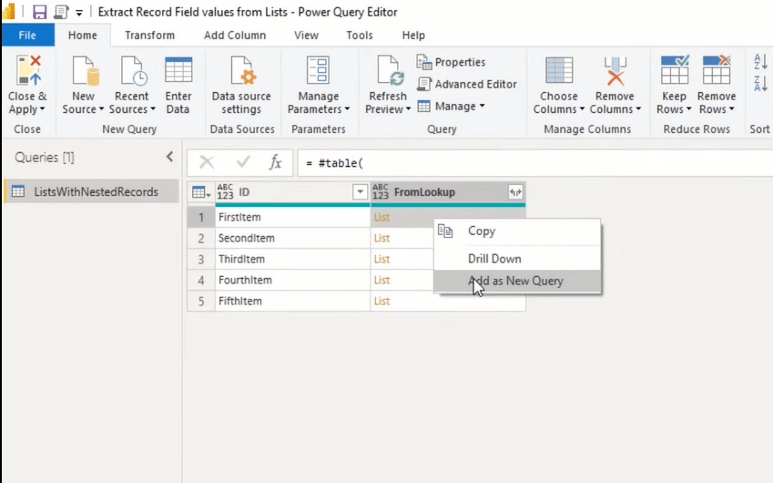Click the List link in ThirdItem row

(381, 259)
